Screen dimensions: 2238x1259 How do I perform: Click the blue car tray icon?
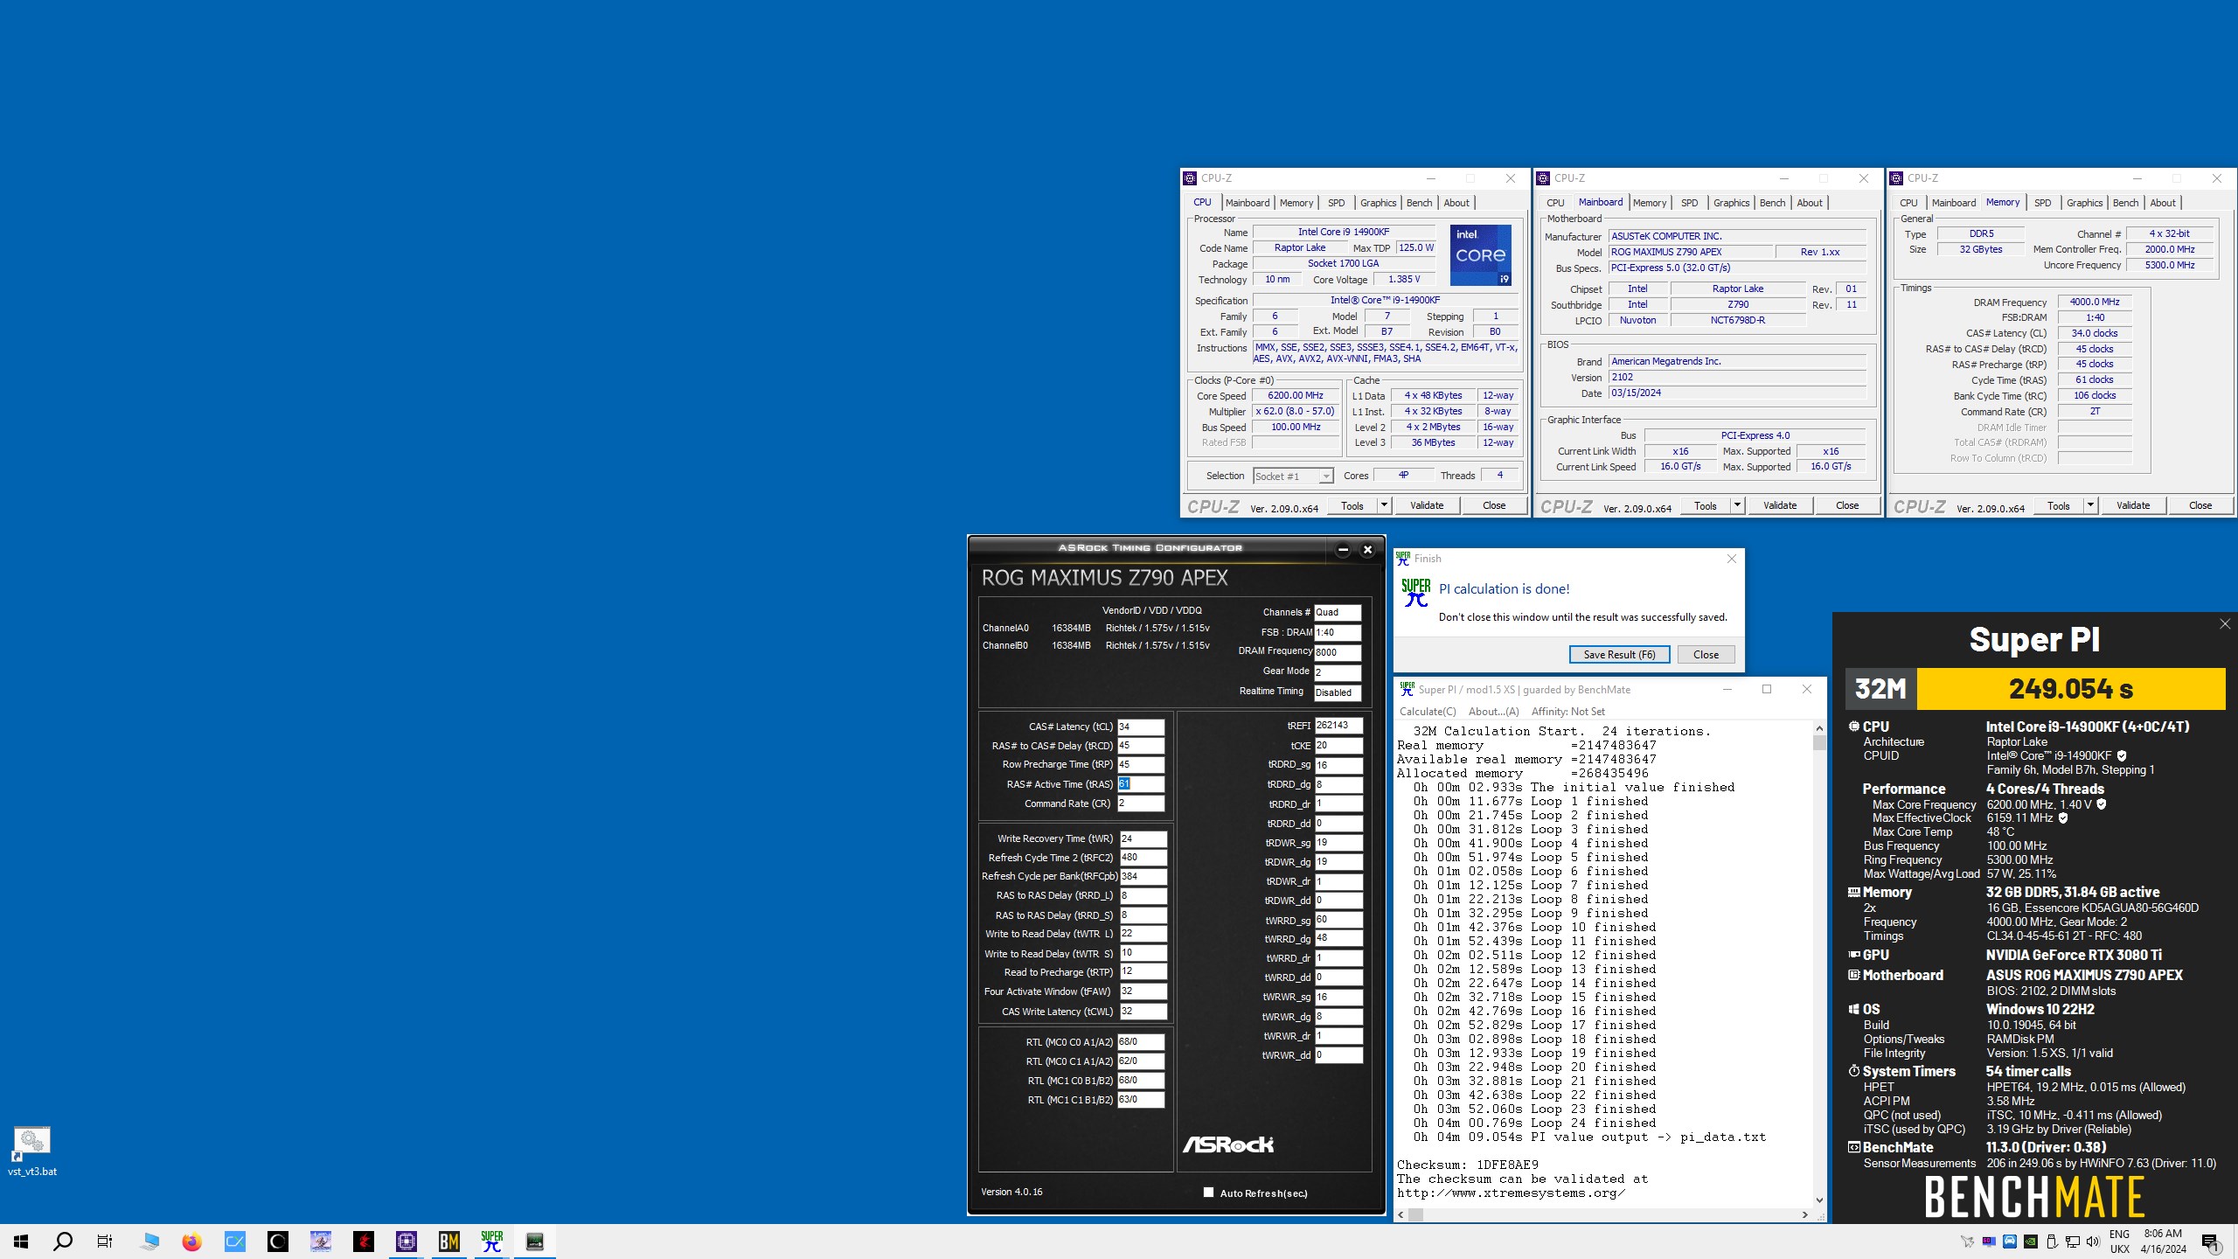[x=2010, y=1242]
